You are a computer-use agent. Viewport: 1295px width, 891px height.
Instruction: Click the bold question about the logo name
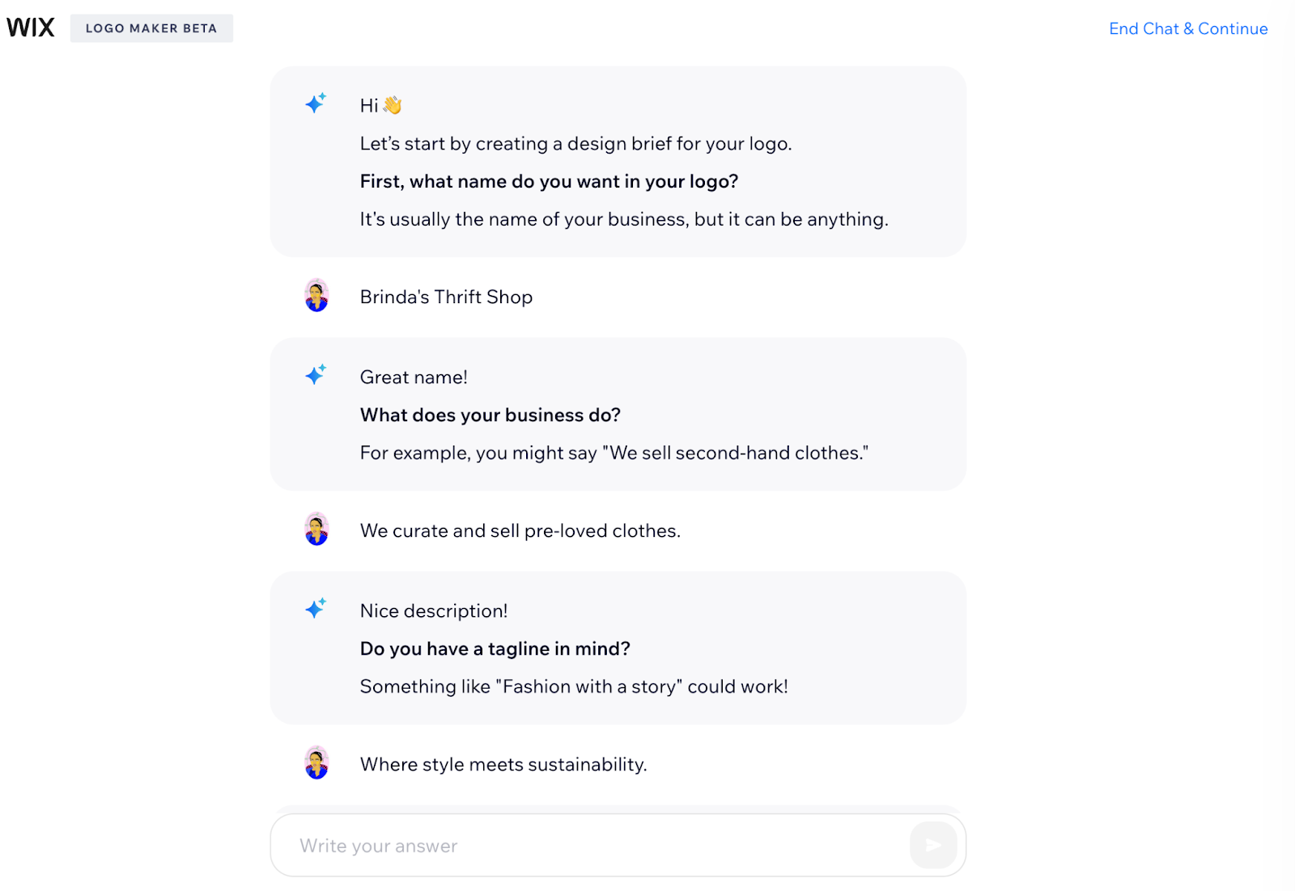tap(549, 182)
